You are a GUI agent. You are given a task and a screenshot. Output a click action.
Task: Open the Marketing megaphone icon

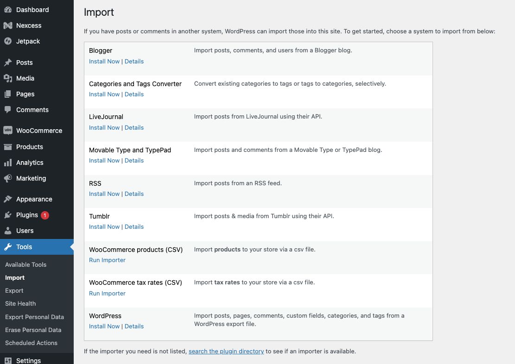click(10, 178)
